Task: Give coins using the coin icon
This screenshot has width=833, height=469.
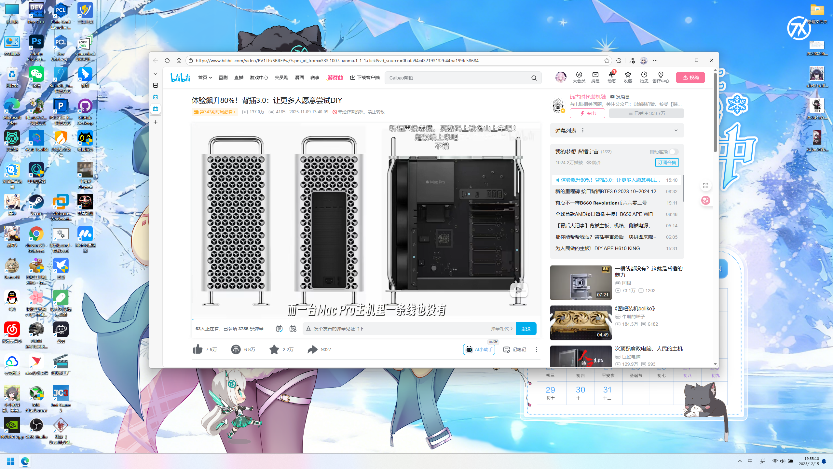Action: [x=236, y=349]
